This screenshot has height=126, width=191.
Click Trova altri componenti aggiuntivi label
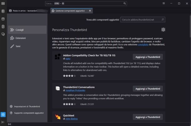click(103, 20)
